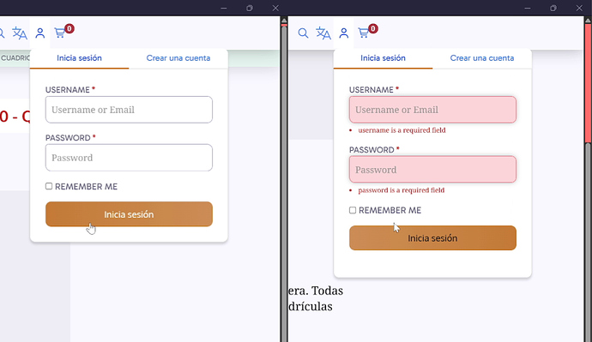
Task: Focus the highlighted Username field in right window
Action: tap(432, 110)
